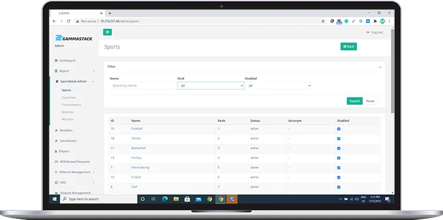Screen dimensions: 443x220
Task: Open the Chrome profile avatar
Action: [x=382, y=21]
